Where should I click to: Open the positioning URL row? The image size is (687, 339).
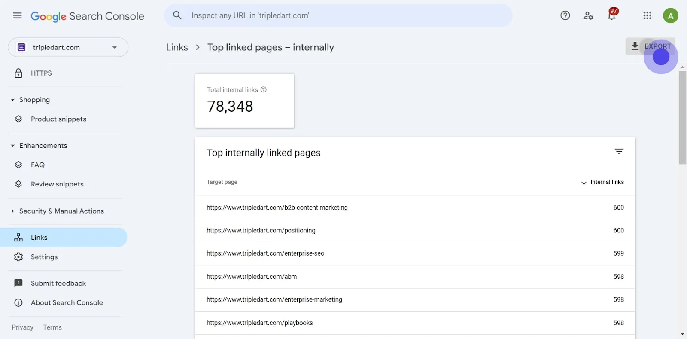pyautogui.click(x=415, y=231)
